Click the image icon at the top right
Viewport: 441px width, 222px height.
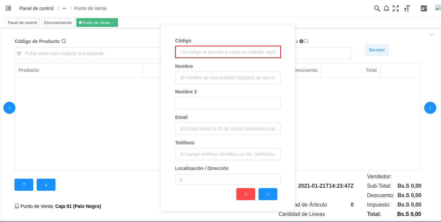(x=438, y=7)
